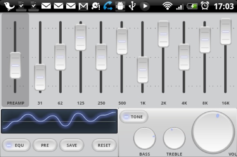This screenshot has height=157, width=237.
Task: Tap the 2K frequency label
Action: (x=163, y=103)
